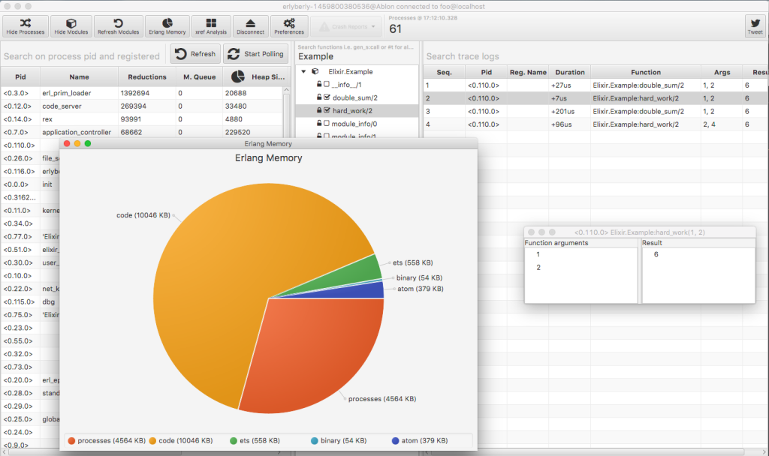Click the Refresh button above process table
Image resolution: width=769 pixels, height=456 pixels.
(195, 54)
